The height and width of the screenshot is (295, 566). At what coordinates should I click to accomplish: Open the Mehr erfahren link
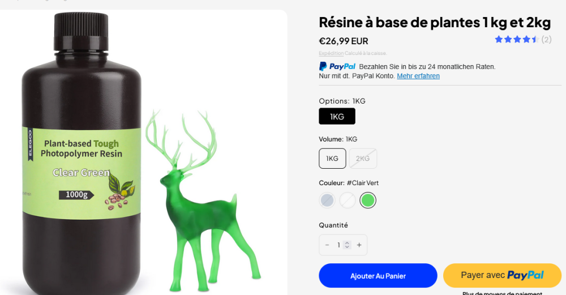(x=418, y=76)
